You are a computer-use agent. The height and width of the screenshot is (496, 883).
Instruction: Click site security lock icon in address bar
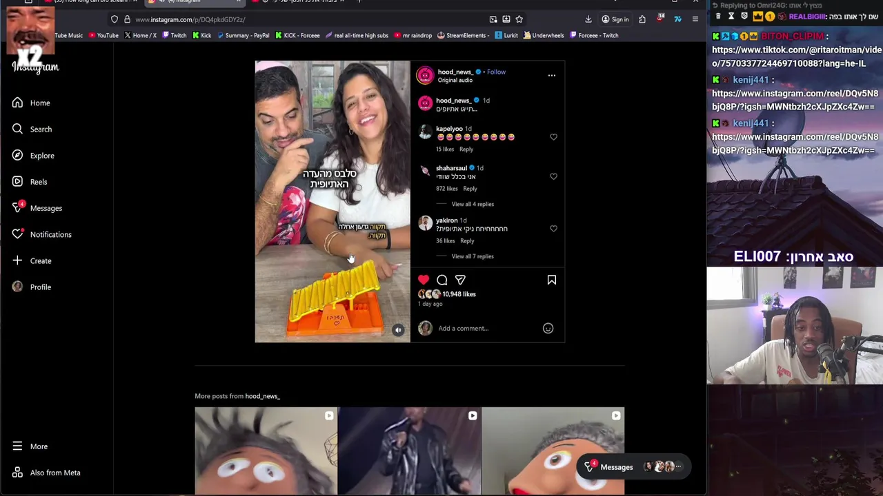point(127,19)
